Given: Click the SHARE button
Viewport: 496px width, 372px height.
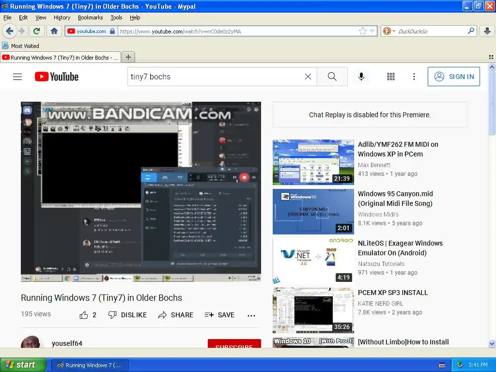Looking at the screenshot, I should coord(175,315).
